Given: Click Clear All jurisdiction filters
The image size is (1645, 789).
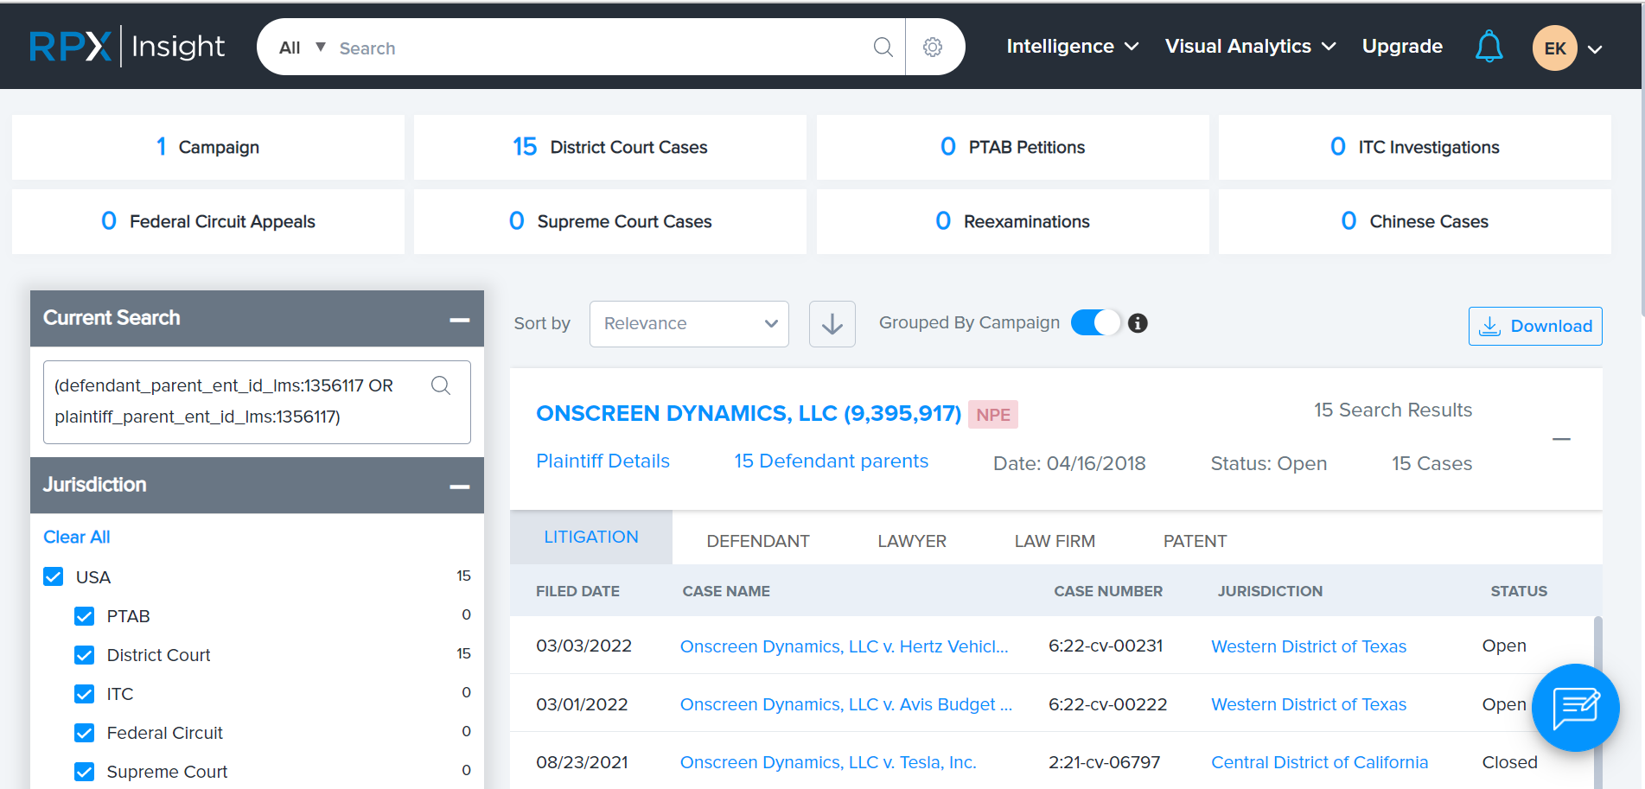Looking at the screenshot, I should (x=77, y=537).
